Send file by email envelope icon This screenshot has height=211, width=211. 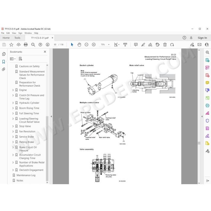tap(200, 45)
